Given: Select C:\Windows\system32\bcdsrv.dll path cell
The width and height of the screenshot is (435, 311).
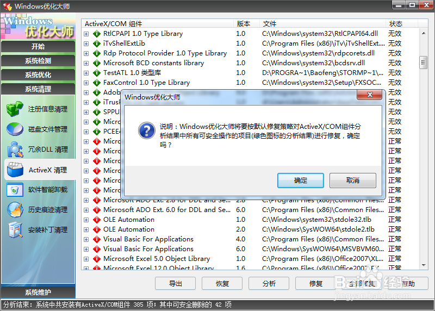Looking at the screenshot, I should 314,63.
